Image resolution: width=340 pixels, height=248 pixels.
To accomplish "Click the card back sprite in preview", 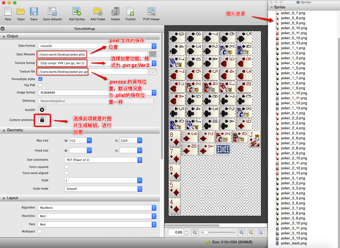I will pos(223,149).
